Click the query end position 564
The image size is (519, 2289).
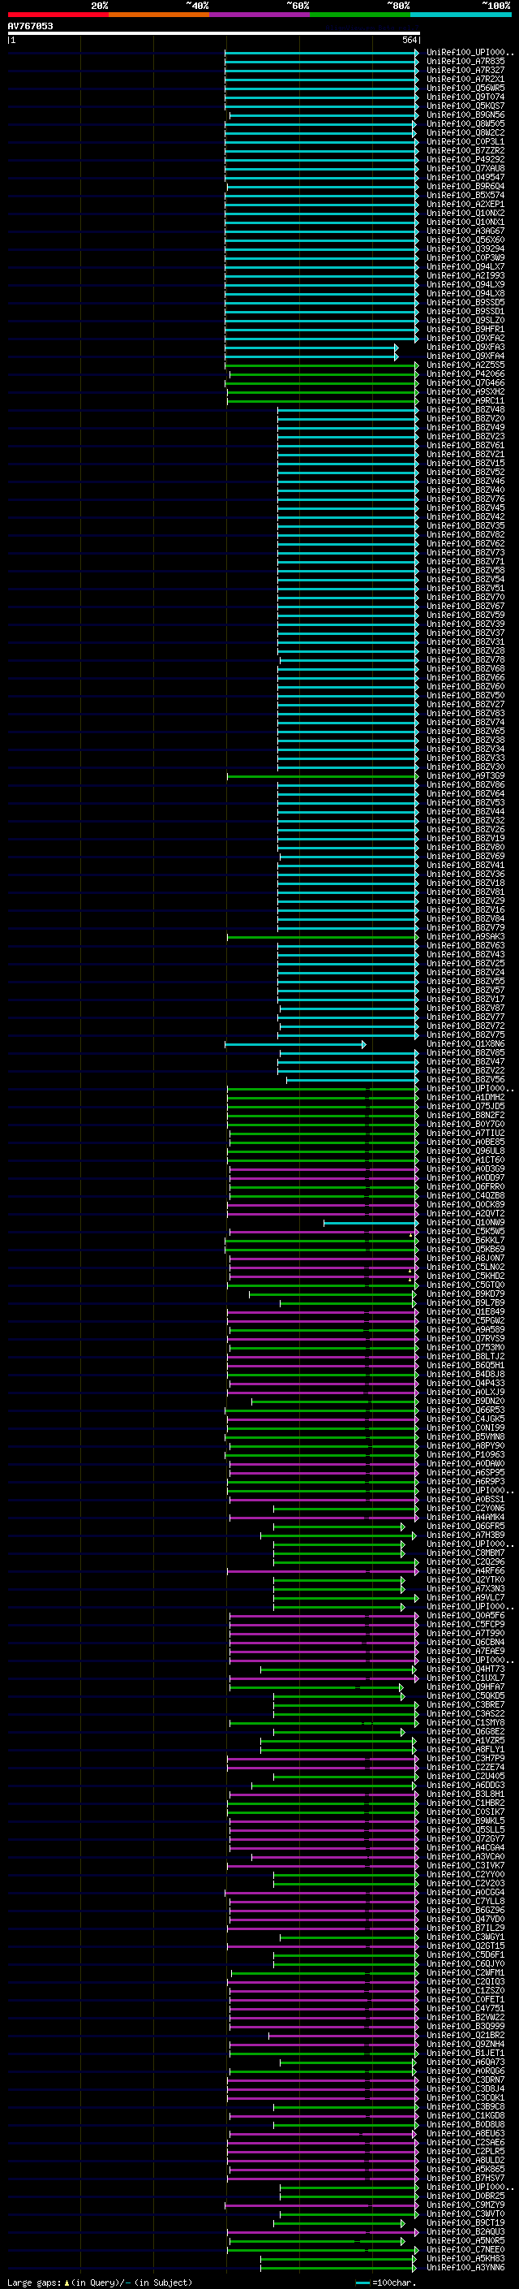click(409, 40)
